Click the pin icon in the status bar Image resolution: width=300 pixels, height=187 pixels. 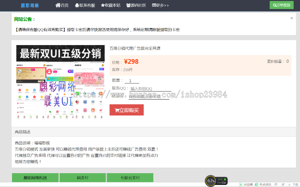pyautogui.click(x=283, y=185)
